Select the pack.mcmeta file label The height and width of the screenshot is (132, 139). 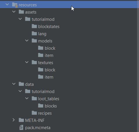[x=38, y=128]
